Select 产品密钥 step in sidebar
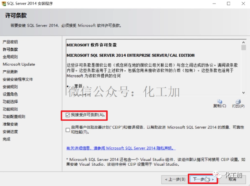 (10, 42)
